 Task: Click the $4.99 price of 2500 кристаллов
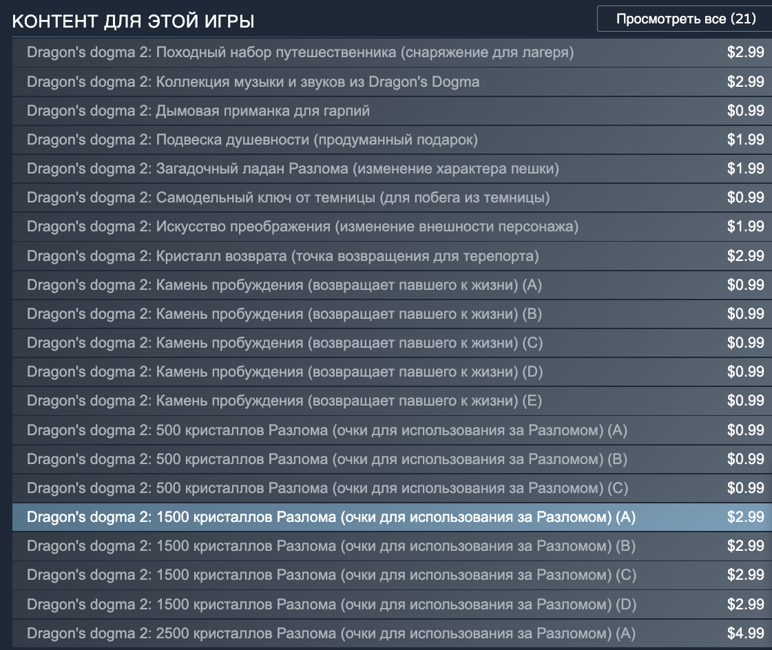point(745,633)
